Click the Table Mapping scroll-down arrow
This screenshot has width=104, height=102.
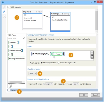(96, 32)
